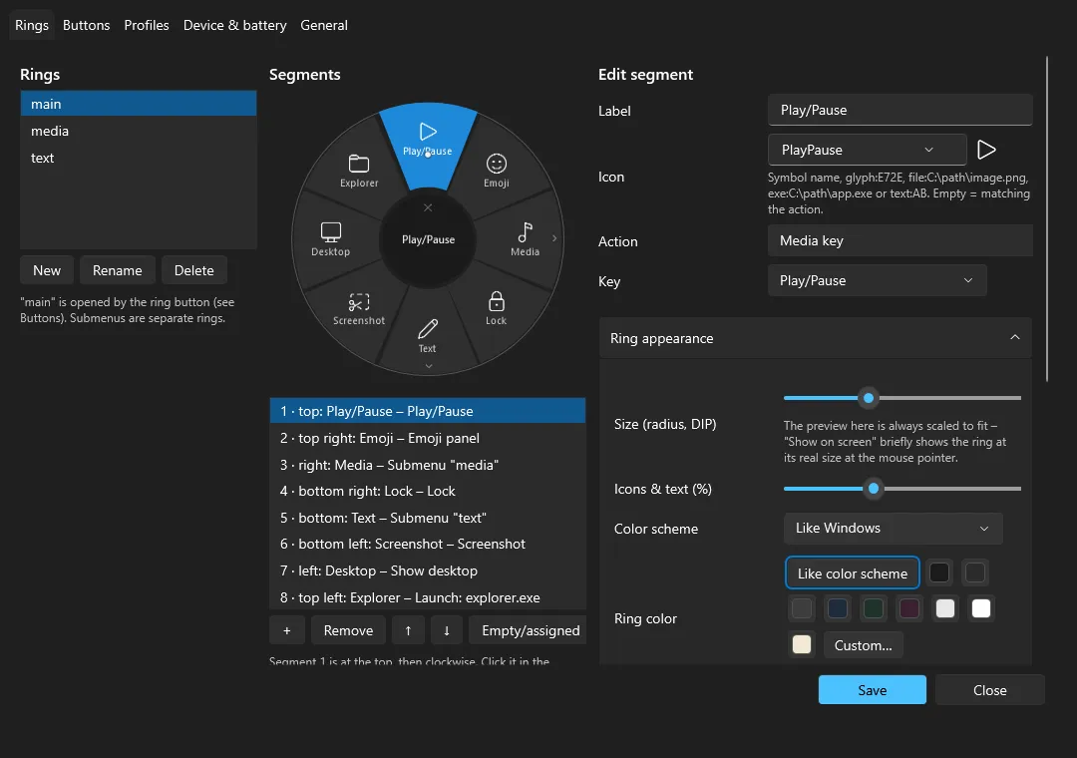This screenshot has width=1077, height=758.
Task: Click the submenu chevron below Text segment
Action: (429, 366)
